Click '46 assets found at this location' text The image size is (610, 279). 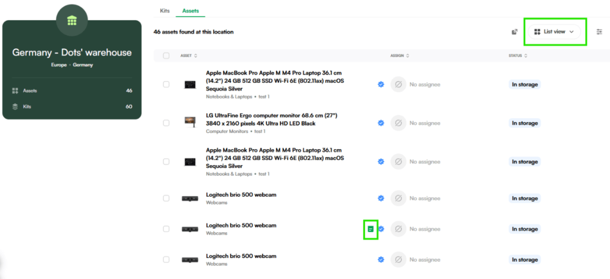tap(194, 32)
